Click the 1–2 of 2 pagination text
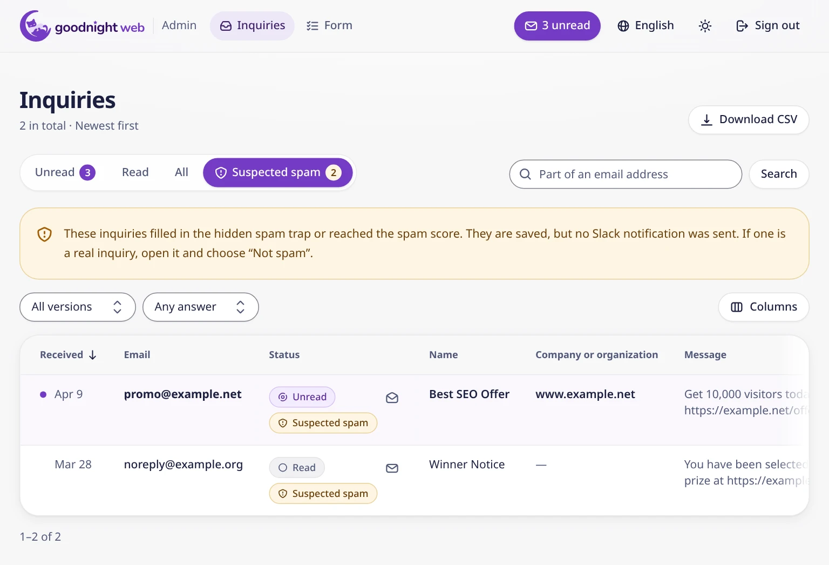The width and height of the screenshot is (829, 565). coord(40,537)
